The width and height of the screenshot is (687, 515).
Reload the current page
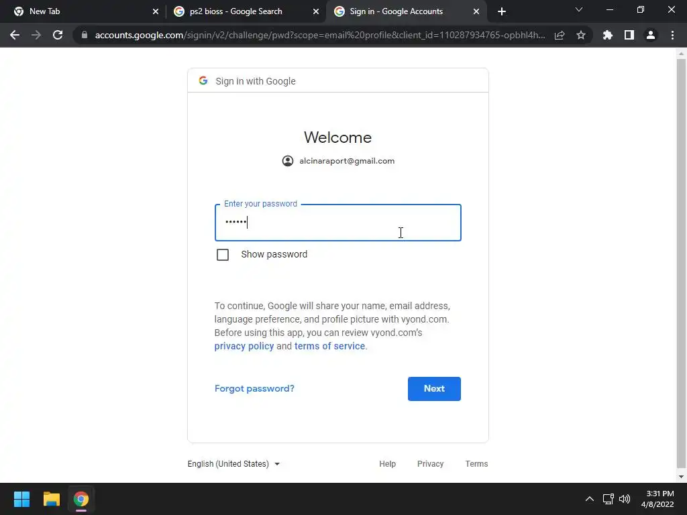point(58,35)
